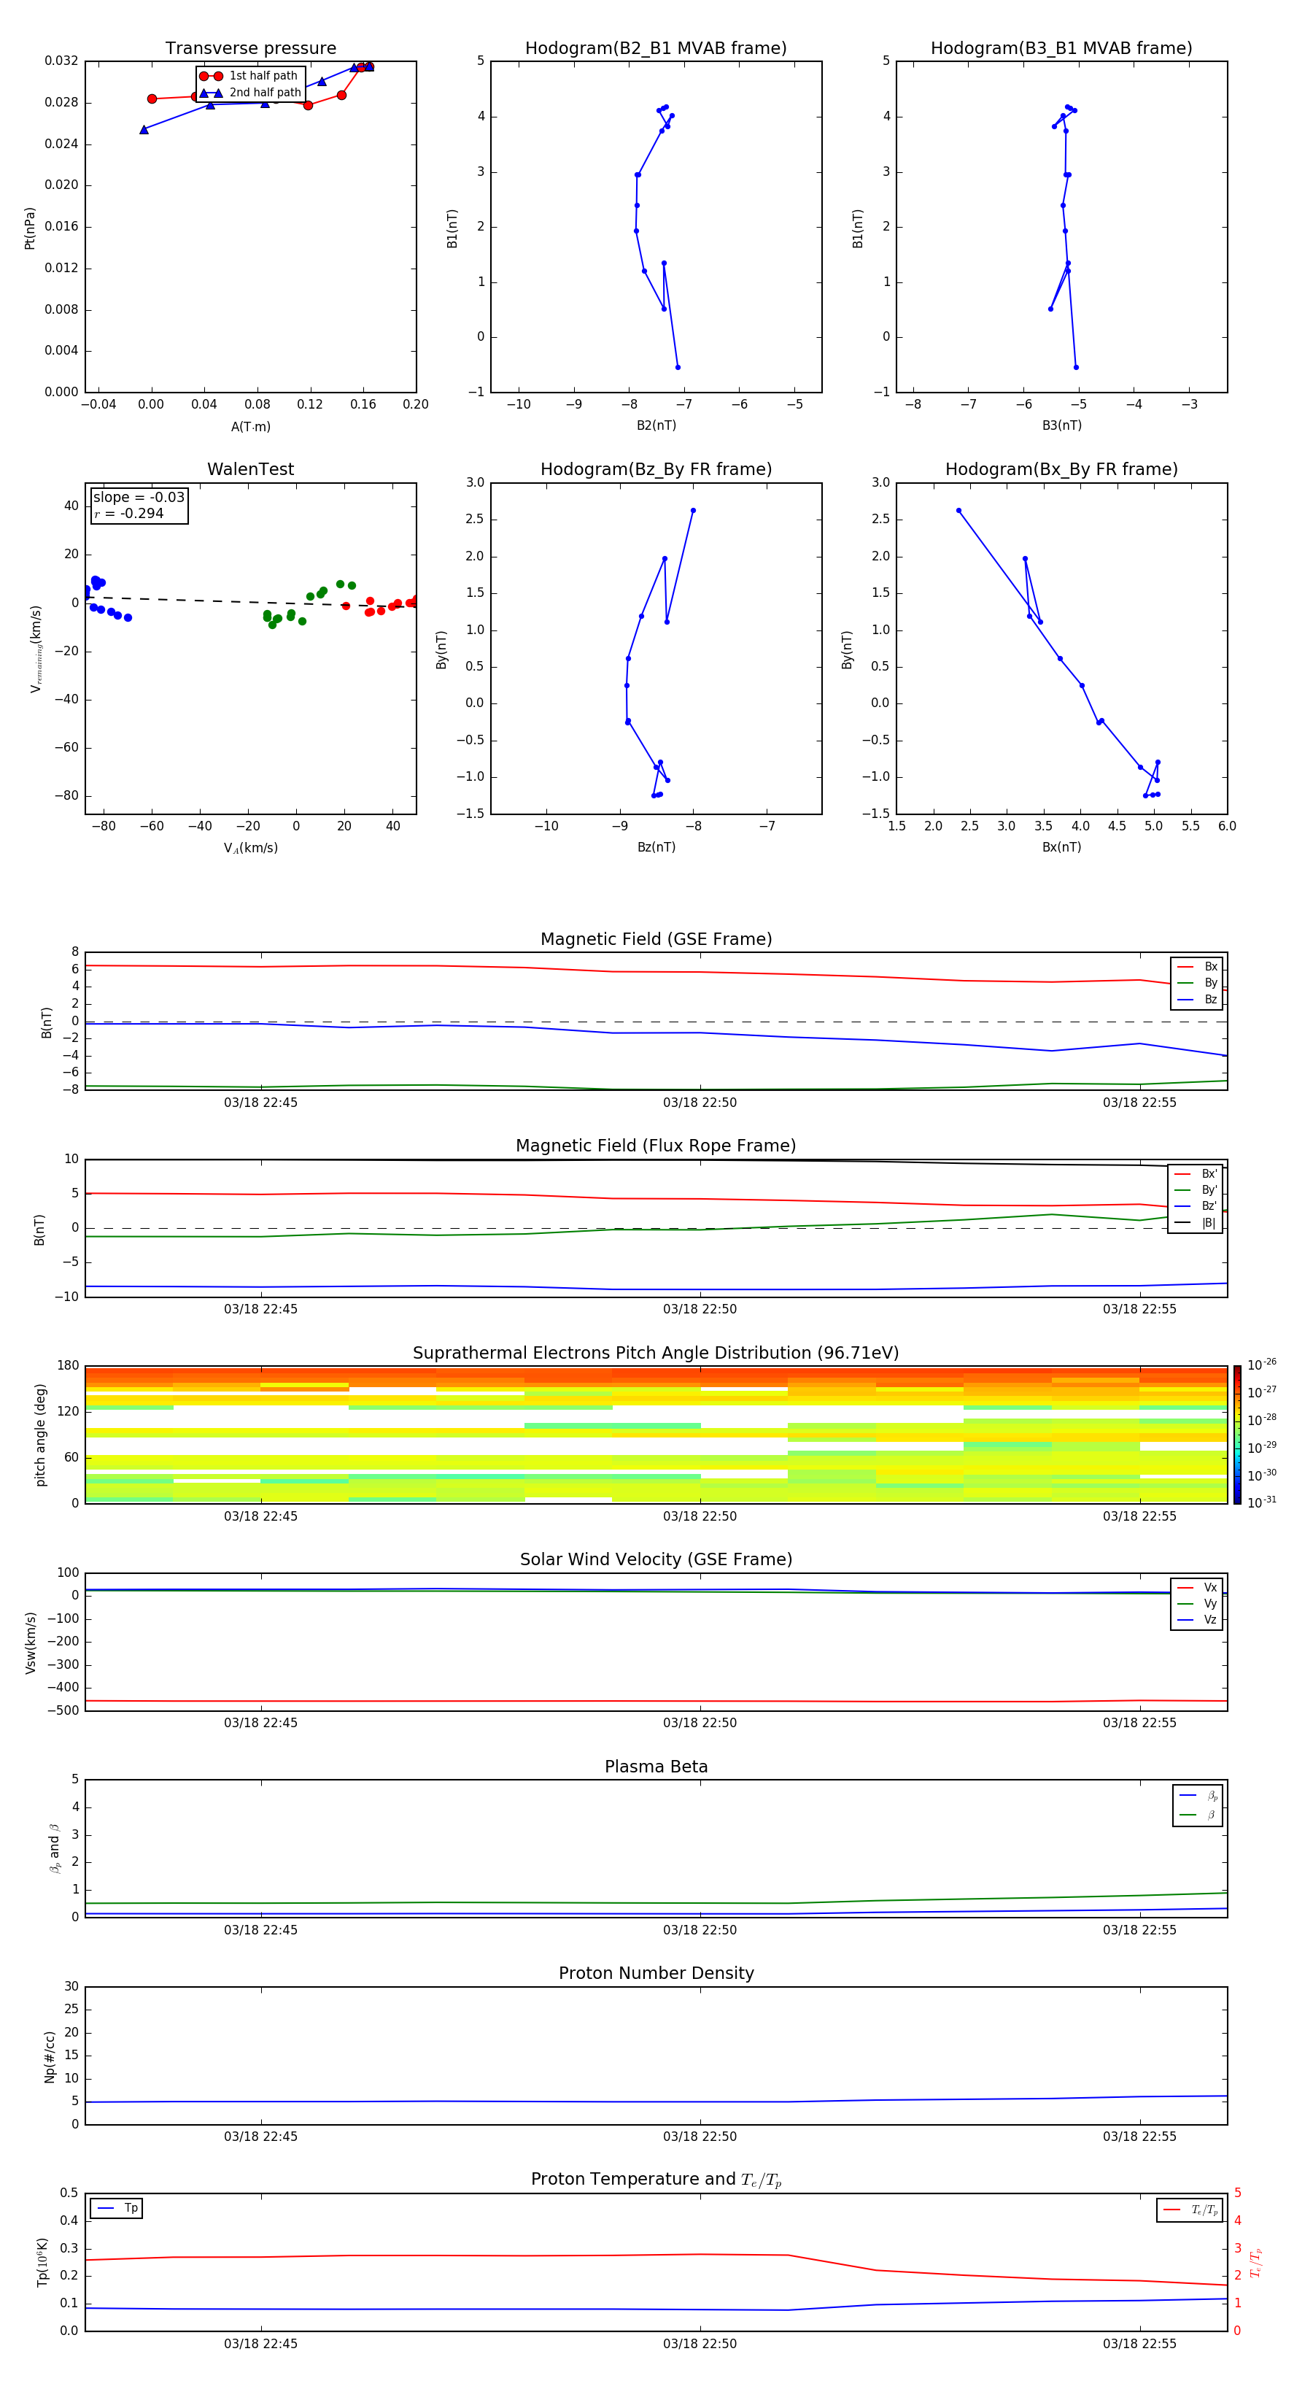The width and height of the screenshot is (1313, 2408).
Task: Click the Vz legend entry in Solar Wind plot
Action: coord(1197,1620)
